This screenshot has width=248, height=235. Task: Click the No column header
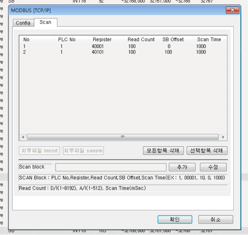click(37, 39)
